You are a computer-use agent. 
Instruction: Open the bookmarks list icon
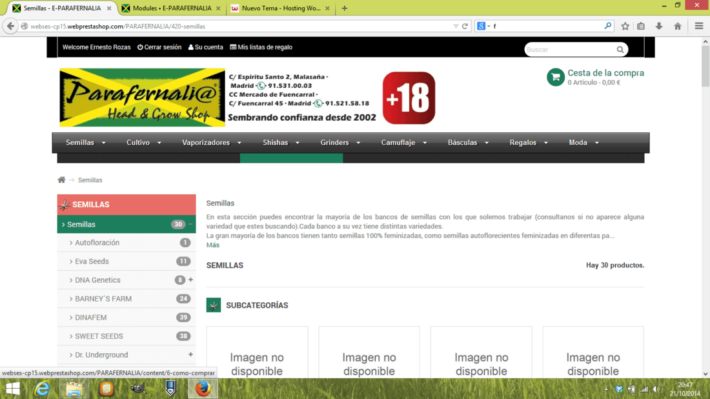click(641, 26)
